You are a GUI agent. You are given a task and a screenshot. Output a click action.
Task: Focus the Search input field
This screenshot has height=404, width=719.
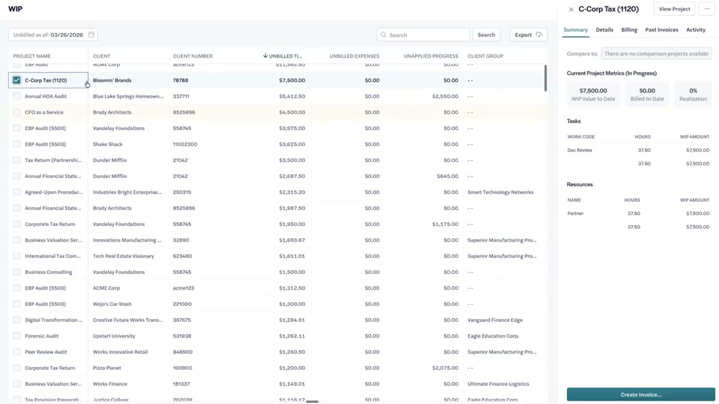pos(422,35)
